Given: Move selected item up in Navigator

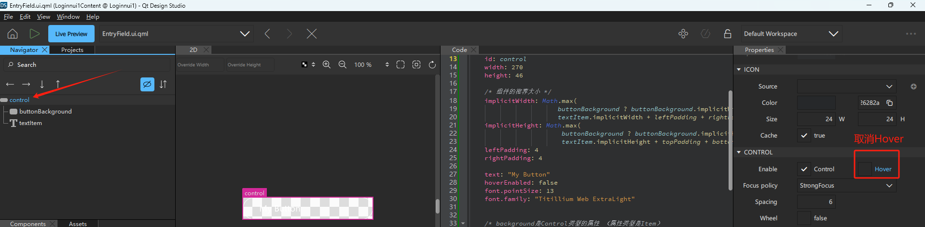Looking at the screenshot, I should [x=58, y=84].
